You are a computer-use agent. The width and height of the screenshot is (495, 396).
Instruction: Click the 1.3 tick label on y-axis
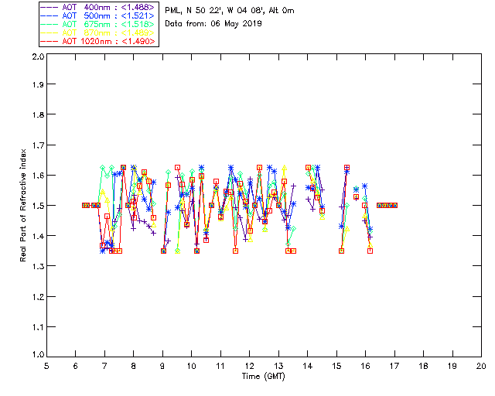tap(37, 265)
